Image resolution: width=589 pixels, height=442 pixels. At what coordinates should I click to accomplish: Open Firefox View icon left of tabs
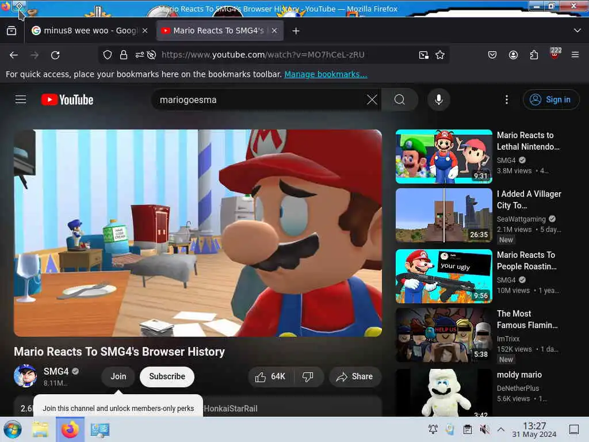tap(12, 31)
